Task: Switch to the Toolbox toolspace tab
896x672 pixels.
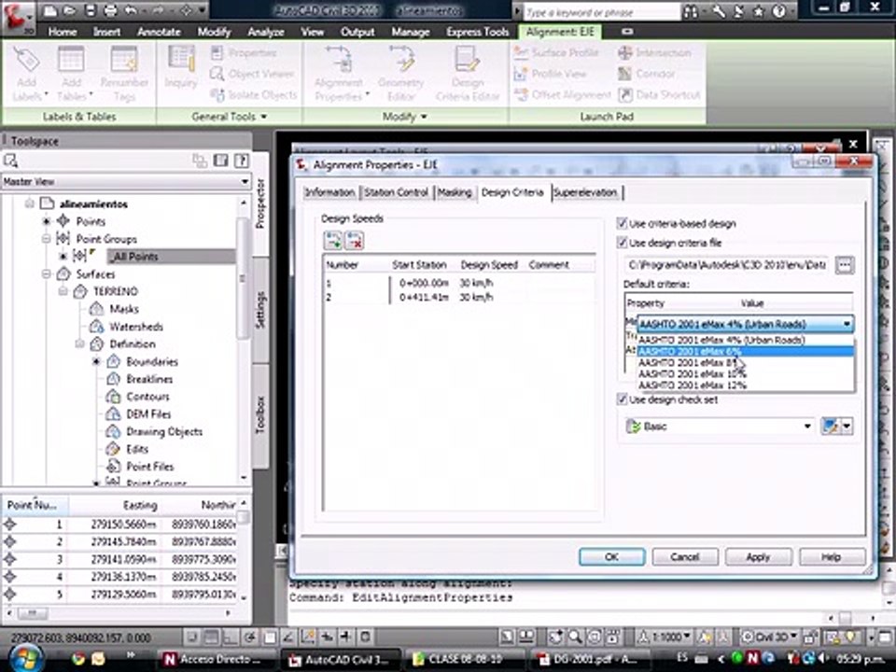Action: point(260,414)
